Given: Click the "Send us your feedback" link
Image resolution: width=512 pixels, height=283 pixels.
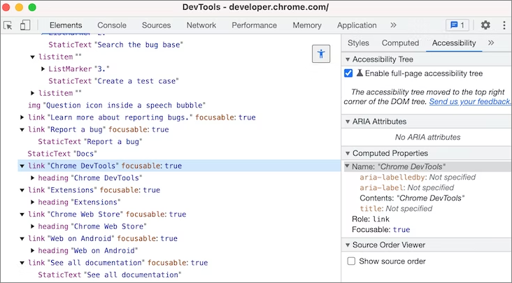Looking at the screenshot, I should click(x=469, y=101).
